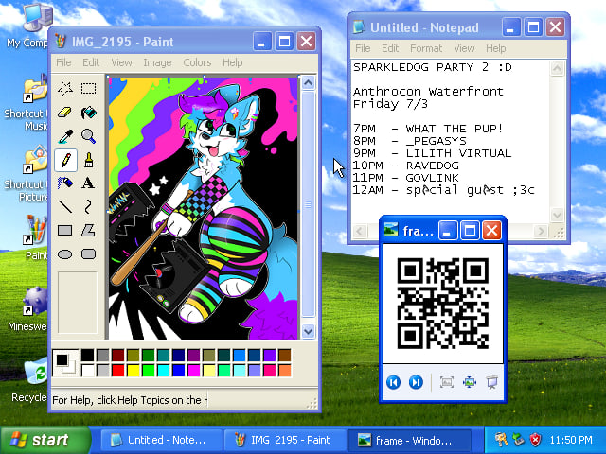Open Paint shortcut on desktop
The height and width of the screenshot is (454, 606).
tap(36, 237)
